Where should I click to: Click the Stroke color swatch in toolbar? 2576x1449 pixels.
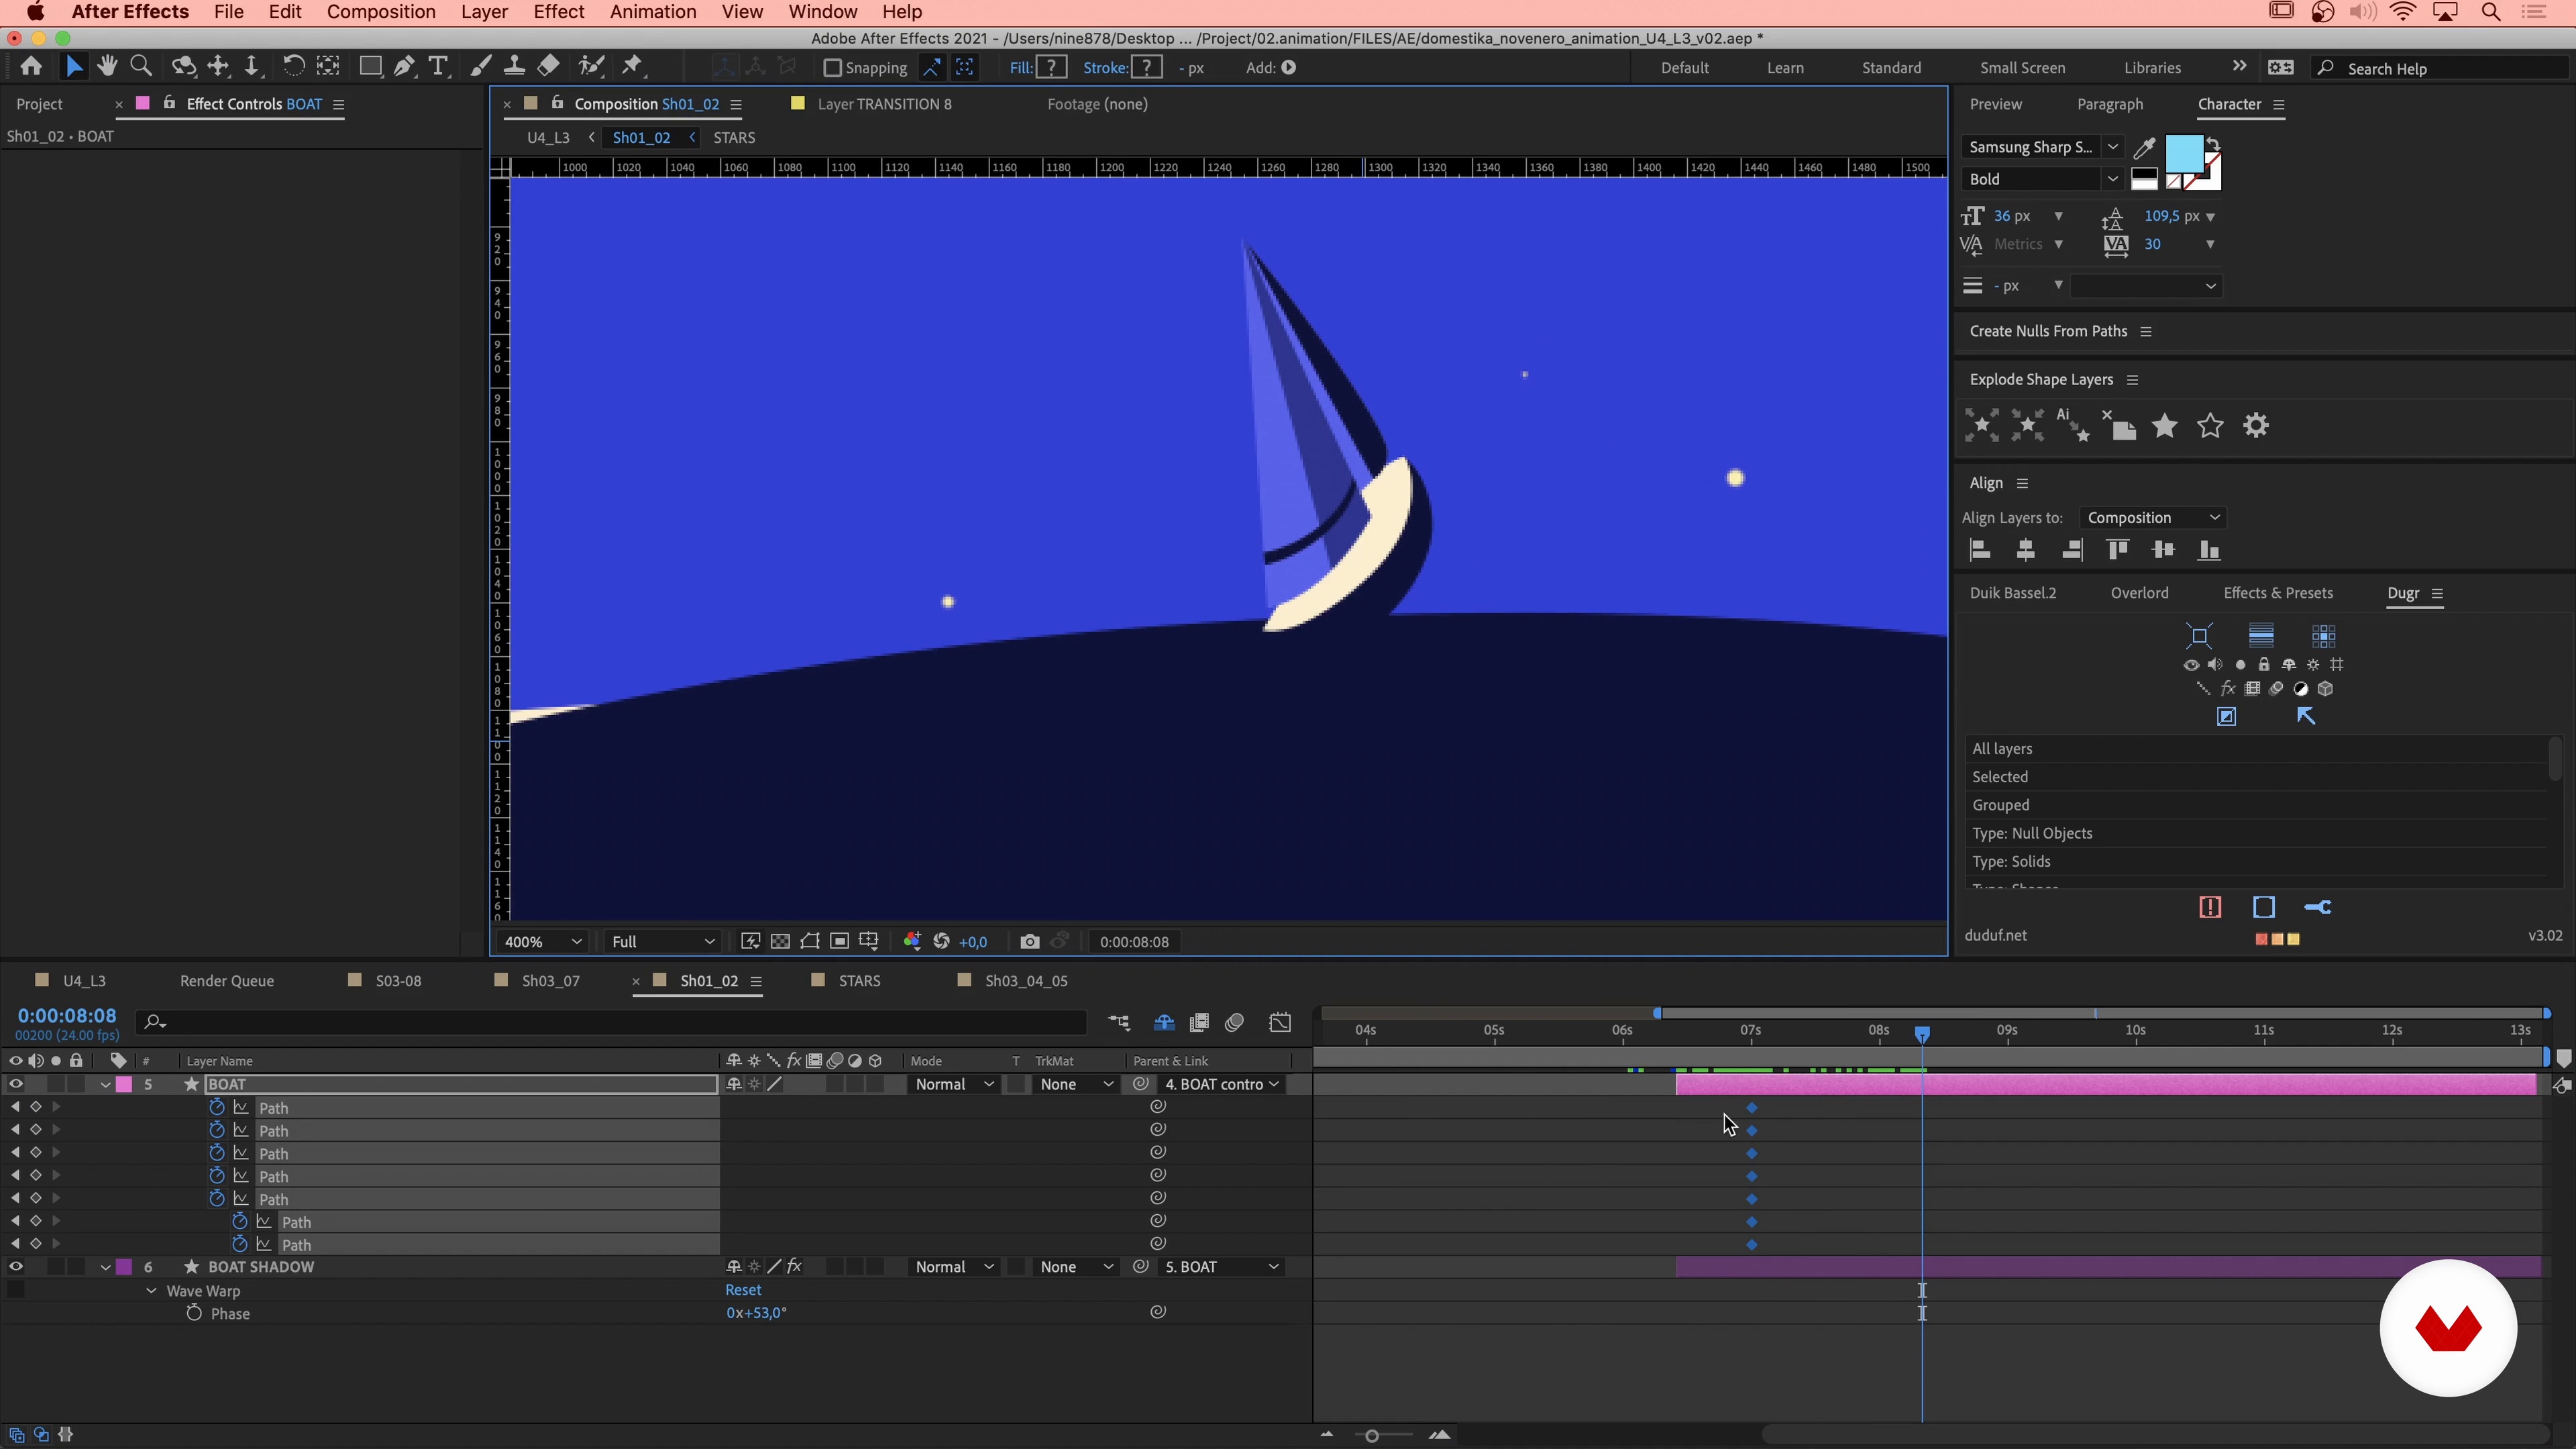[1147, 68]
